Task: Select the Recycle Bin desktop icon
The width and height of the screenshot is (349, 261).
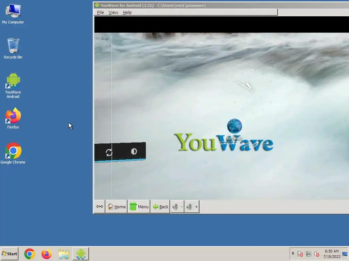Action: 13,49
